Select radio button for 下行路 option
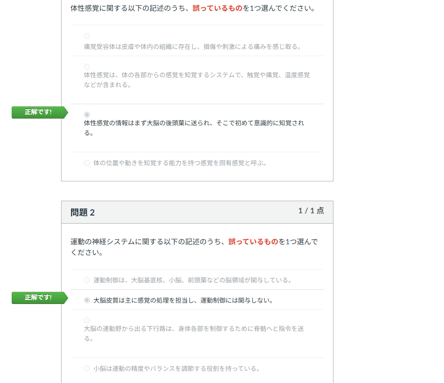444x383 pixels. pyautogui.click(x=87, y=321)
